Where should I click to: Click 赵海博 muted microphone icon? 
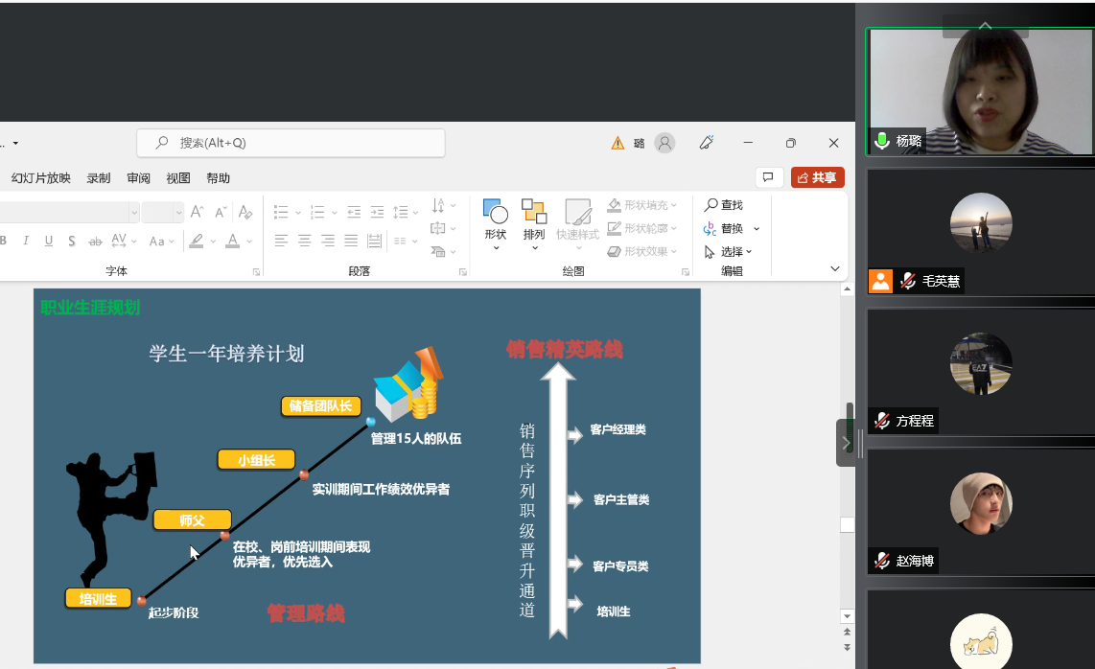(882, 560)
